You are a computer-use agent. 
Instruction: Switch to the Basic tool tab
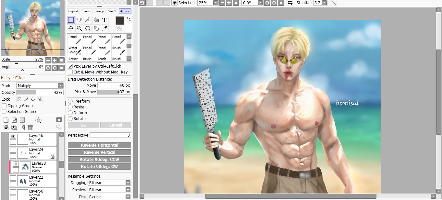(86, 11)
